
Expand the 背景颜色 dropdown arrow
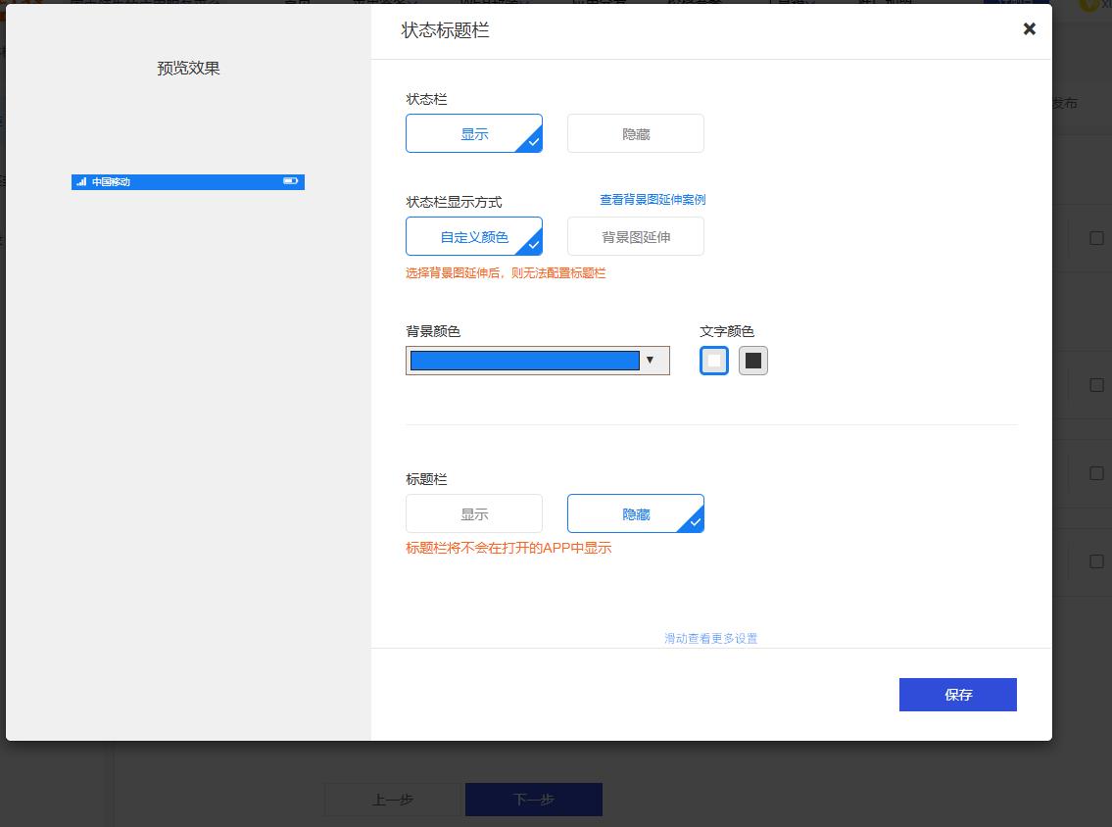click(x=650, y=361)
